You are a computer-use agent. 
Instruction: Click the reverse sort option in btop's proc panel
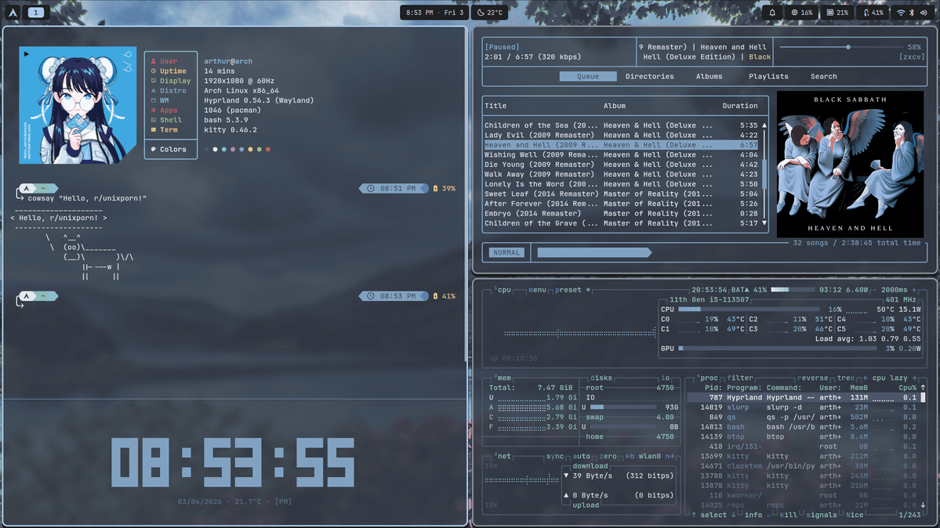pos(812,378)
